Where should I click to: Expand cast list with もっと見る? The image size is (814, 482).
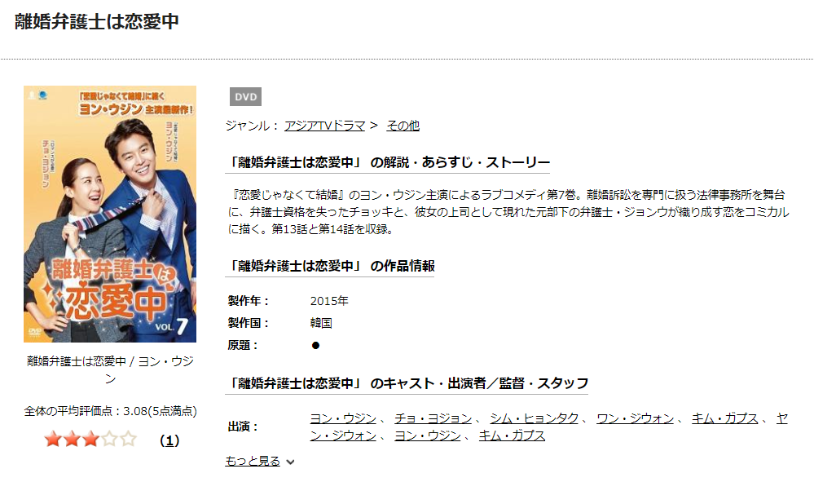(253, 461)
